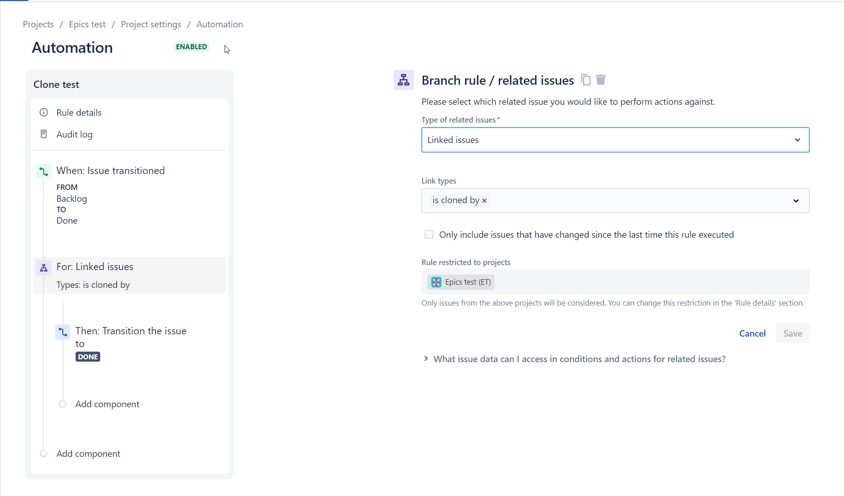Click the bottom Add component circle
844x496 pixels.
pos(43,453)
